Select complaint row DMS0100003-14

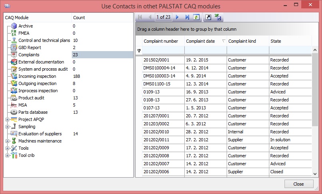coord(227,76)
